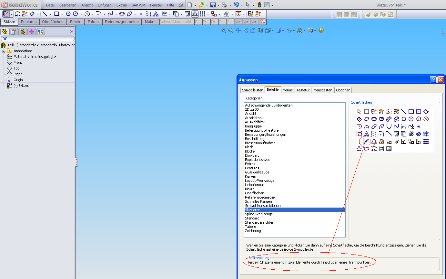Select the Trim Entities scissors icon in dialog
This screenshot has height=279, width=446.
426,134
